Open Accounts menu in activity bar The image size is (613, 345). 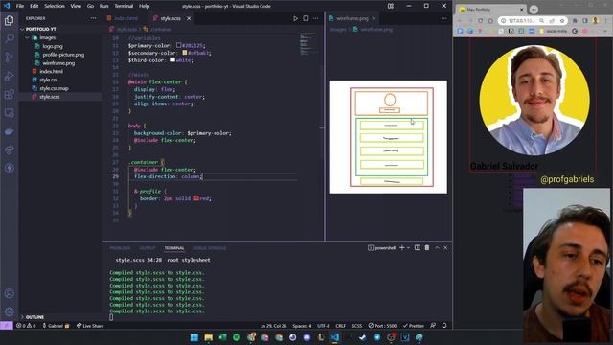[9, 293]
